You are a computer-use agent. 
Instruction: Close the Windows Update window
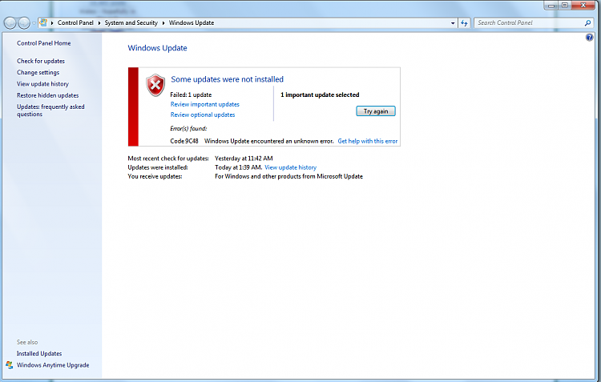583,6
